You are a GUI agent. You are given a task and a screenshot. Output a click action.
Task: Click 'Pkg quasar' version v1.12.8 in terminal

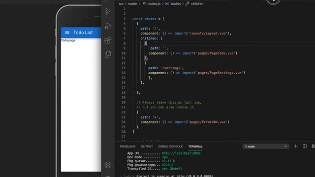point(168,161)
